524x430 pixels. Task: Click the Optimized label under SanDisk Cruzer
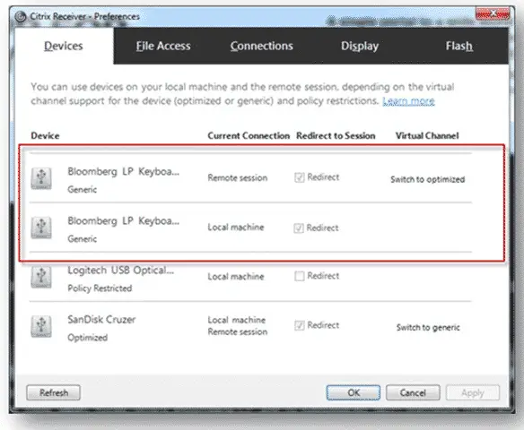88,338
